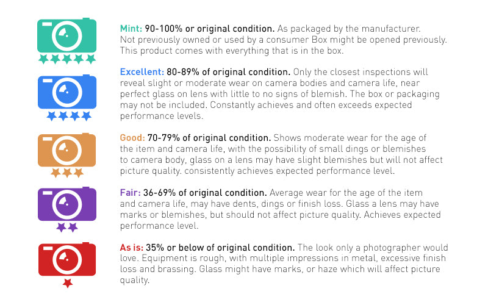Click '70-79% of original condition' heading
This screenshot has width=488, height=305.
(209, 138)
